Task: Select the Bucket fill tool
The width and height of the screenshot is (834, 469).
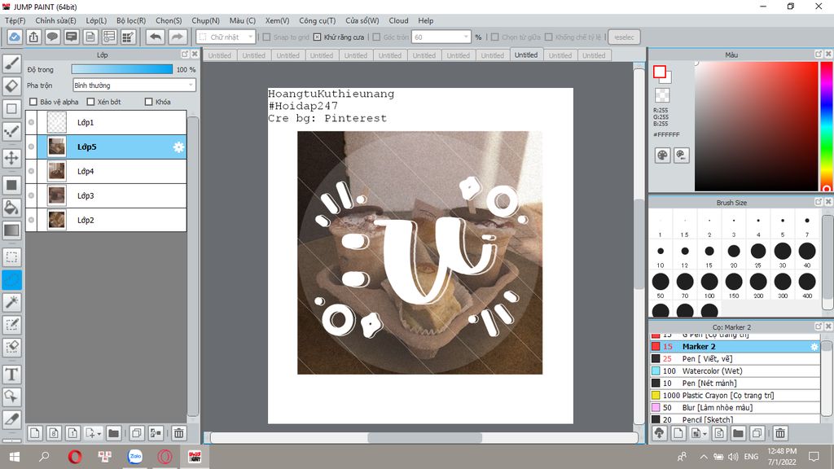Action: click(x=11, y=208)
